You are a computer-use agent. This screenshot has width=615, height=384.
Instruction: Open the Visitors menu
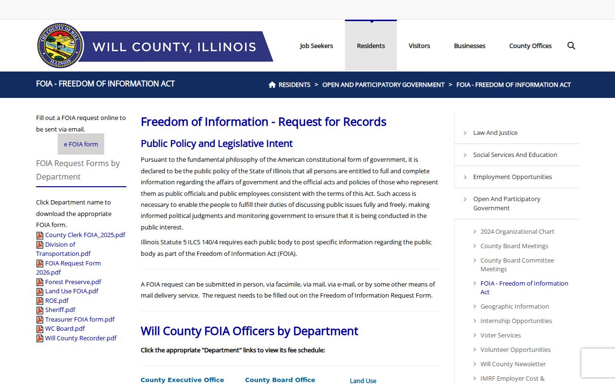click(x=419, y=46)
